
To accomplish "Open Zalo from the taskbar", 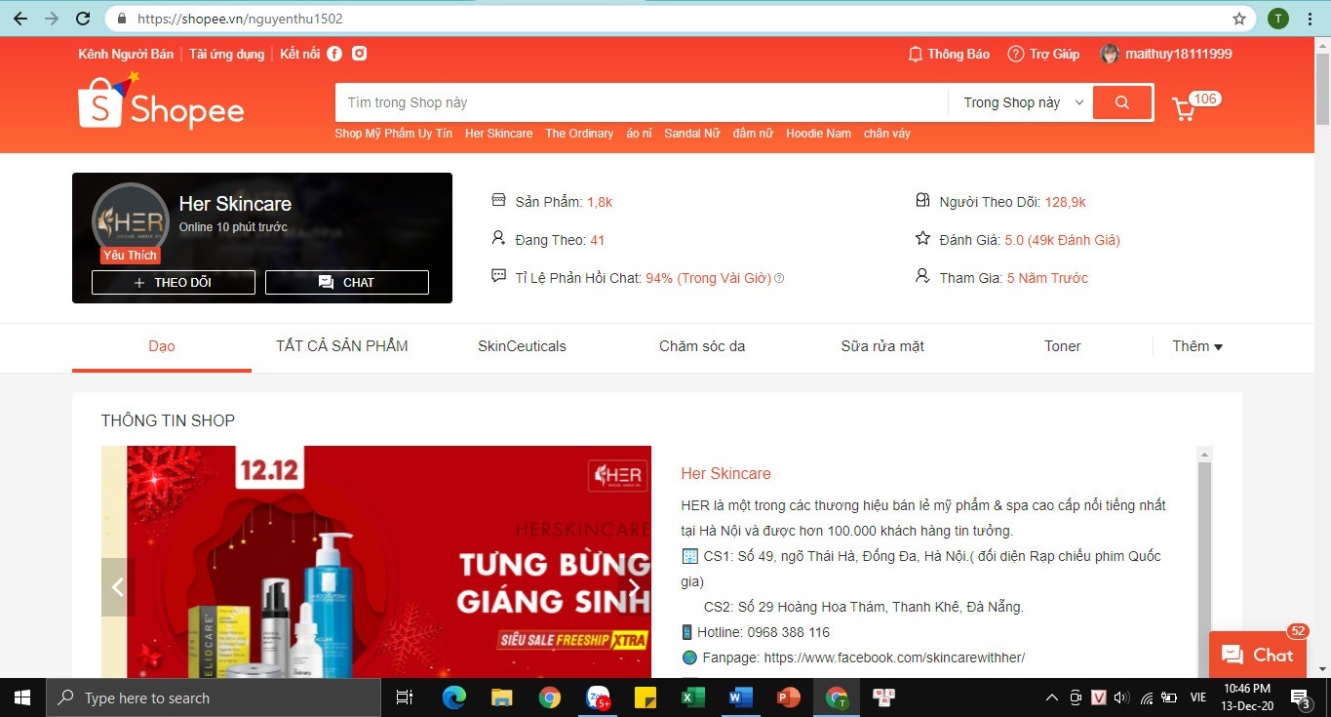I will (598, 697).
